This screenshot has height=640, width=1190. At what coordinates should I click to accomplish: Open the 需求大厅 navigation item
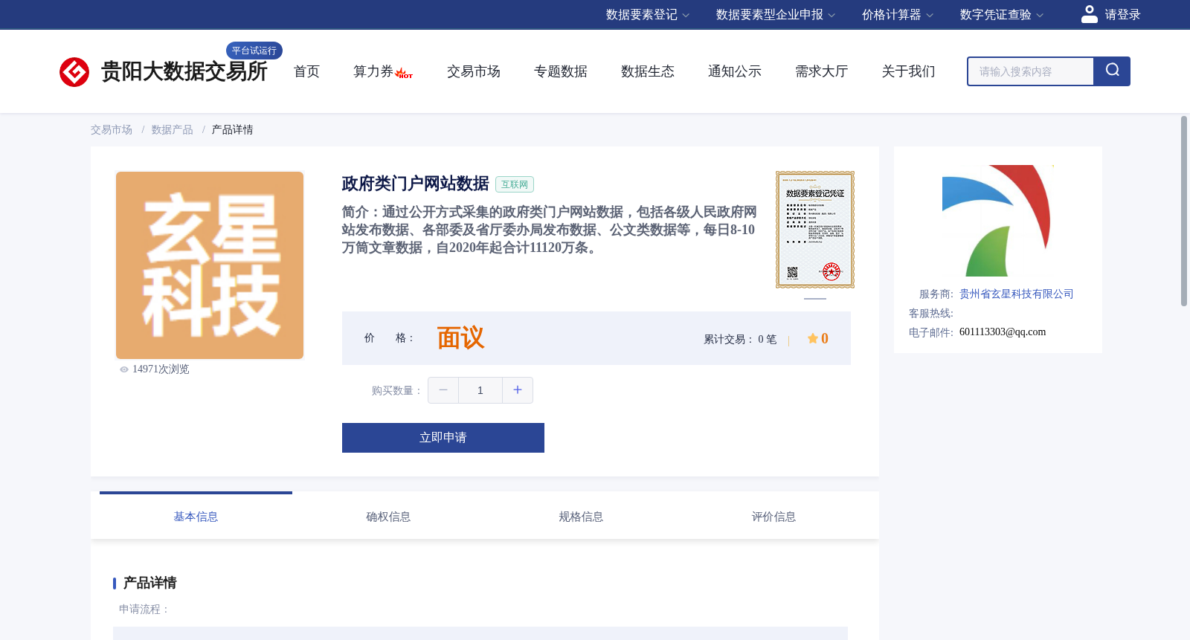[822, 71]
